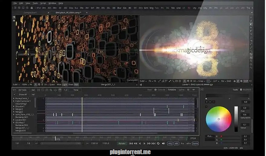This screenshot has height=156, width=266.
Task: Select ellipse shape icon in right viewer
Action: point(180,81)
